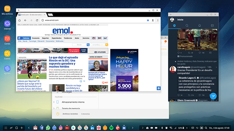Open the carolinagoic tweet options chevron
234x131 pixels.
click(217, 67)
